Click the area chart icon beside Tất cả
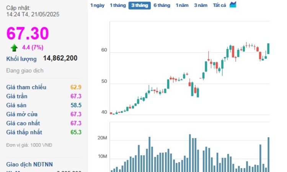Image resolution: width=287 pixels, height=172 pixels. (233, 5)
